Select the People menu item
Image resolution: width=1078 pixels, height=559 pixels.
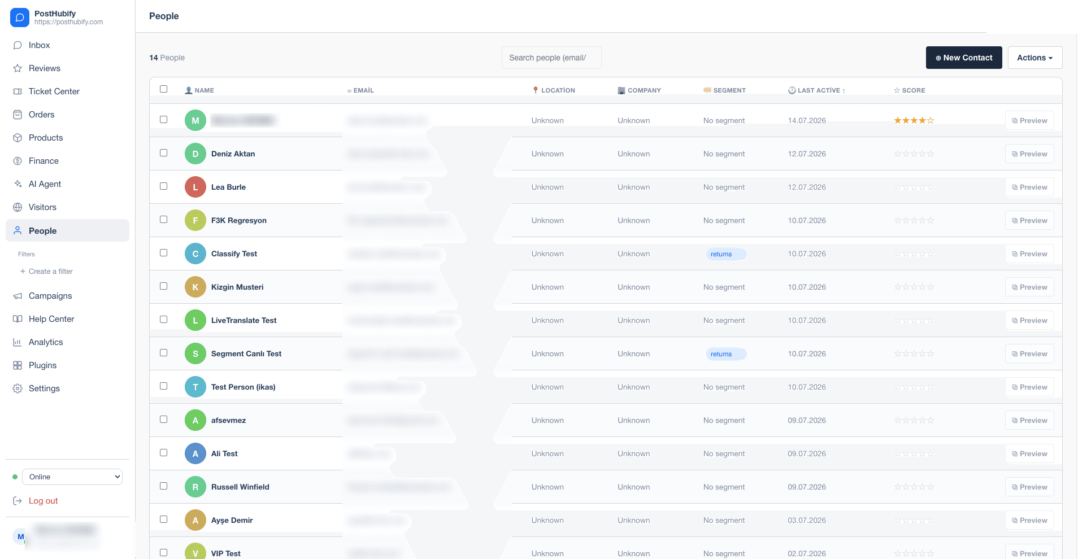[67, 230]
